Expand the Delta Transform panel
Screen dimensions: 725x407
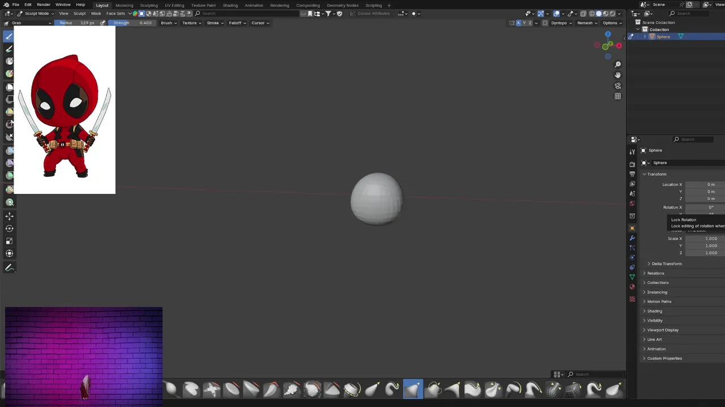pyautogui.click(x=666, y=264)
